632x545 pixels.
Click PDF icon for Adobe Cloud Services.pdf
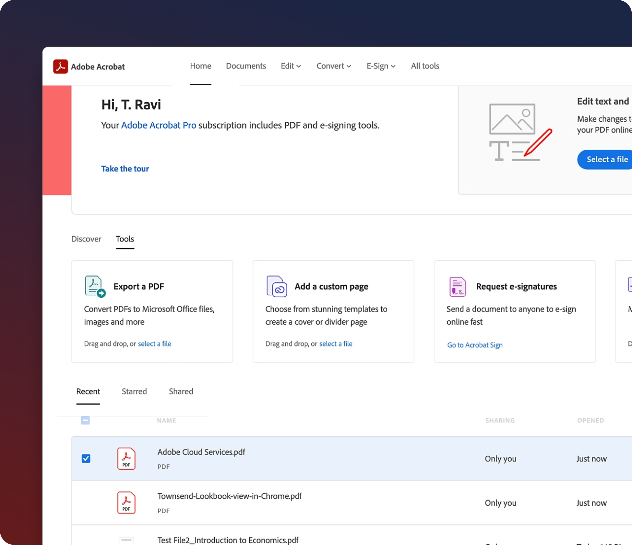126,458
